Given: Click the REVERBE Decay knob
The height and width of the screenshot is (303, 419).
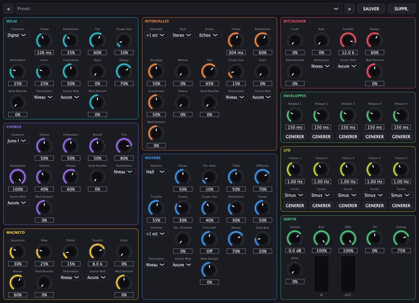Looking at the screenshot, I should coord(183,177).
